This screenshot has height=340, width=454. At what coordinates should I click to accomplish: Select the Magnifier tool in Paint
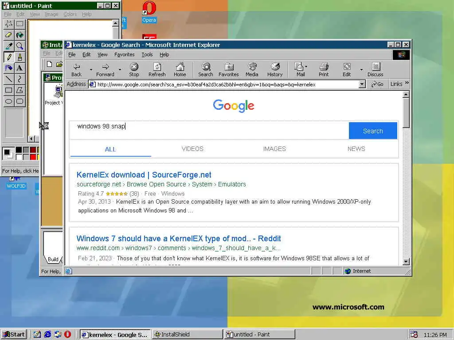tap(20, 46)
